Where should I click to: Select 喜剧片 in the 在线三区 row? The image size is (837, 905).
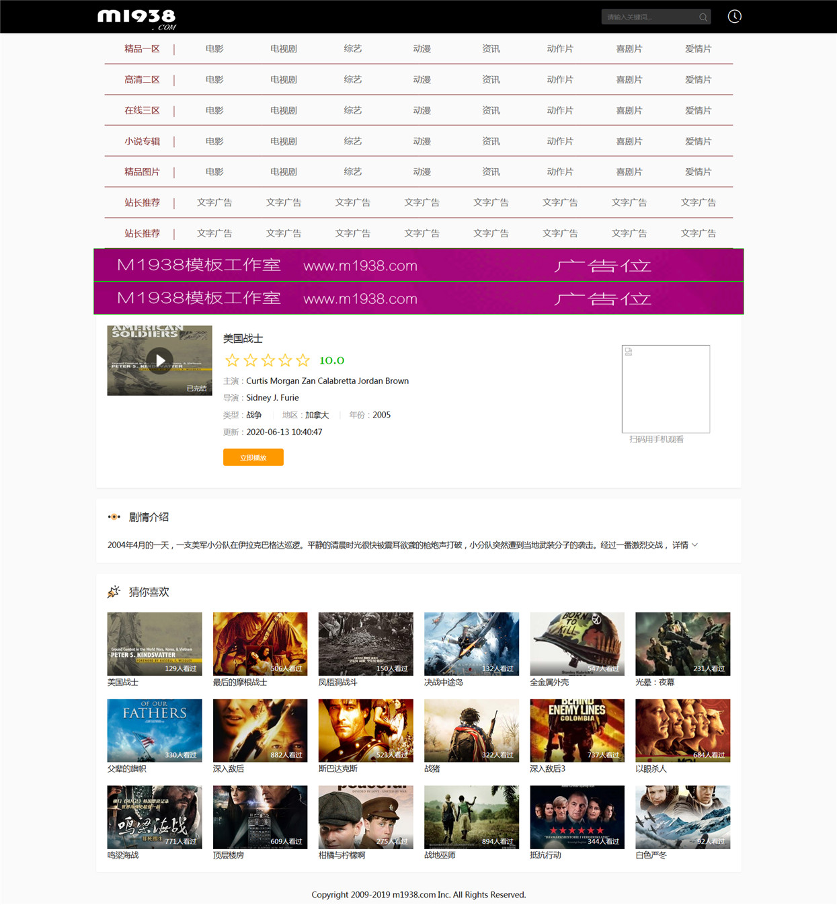(629, 110)
